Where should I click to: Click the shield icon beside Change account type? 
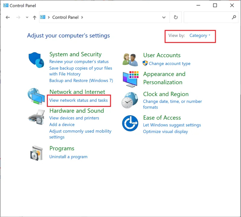pos(145,63)
